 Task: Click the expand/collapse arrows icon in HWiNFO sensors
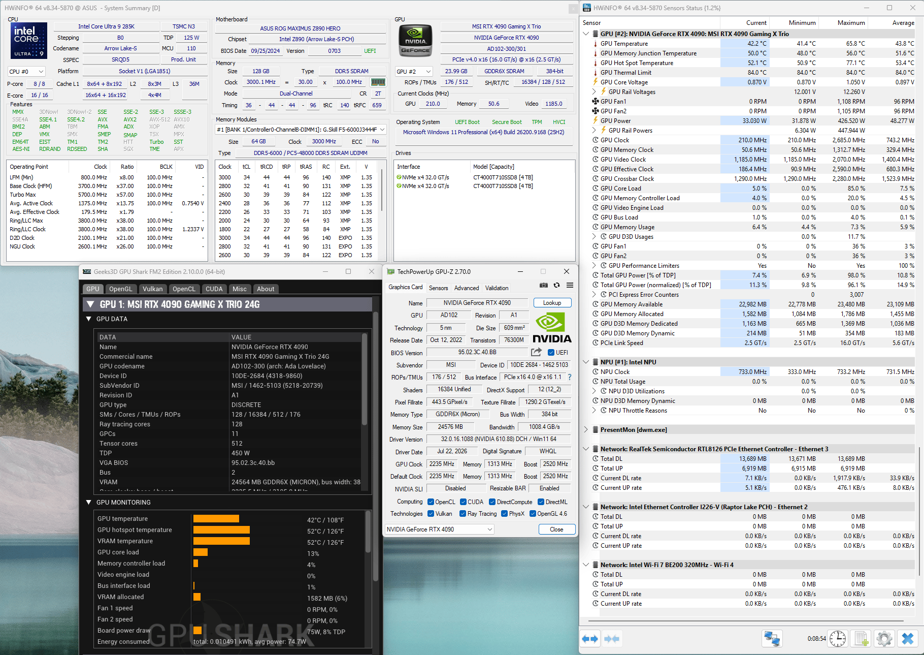pos(590,639)
